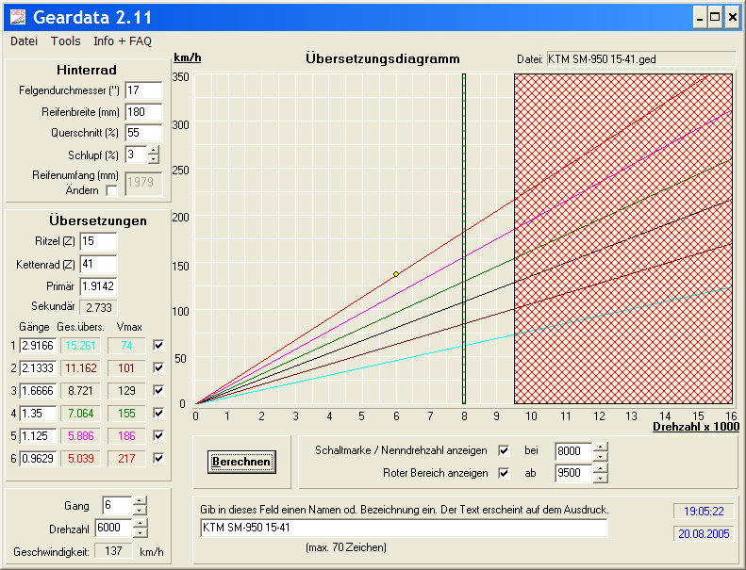Toggle the Reifenumfang Ändern checkbox
This screenshot has height=570, width=746.
pyautogui.click(x=112, y=190)
